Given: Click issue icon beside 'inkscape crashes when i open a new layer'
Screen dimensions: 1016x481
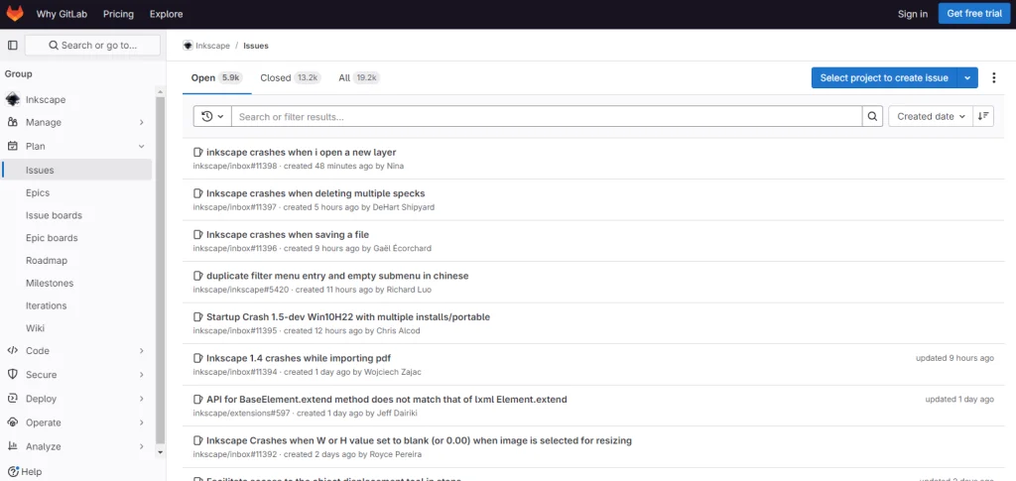Looking at the screenshot, I should pos(198,153).
